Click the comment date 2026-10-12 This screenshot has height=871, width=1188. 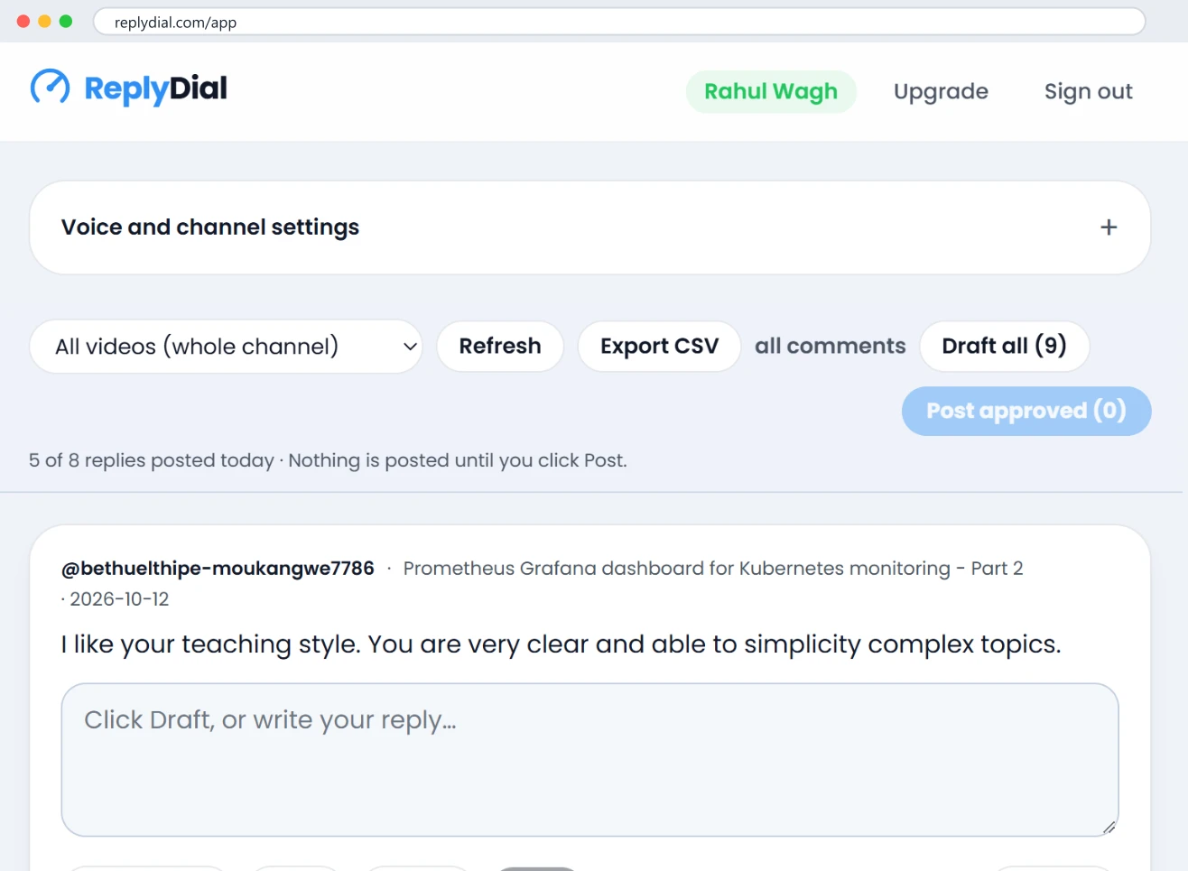(119, 599)
